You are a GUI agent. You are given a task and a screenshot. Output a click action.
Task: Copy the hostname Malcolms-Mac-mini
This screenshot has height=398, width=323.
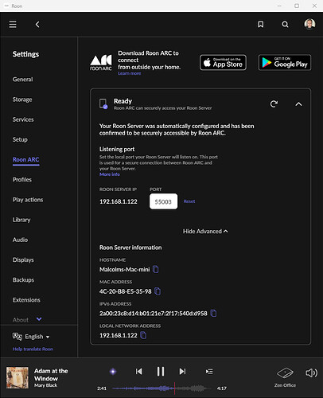click(x=156, y=269)
